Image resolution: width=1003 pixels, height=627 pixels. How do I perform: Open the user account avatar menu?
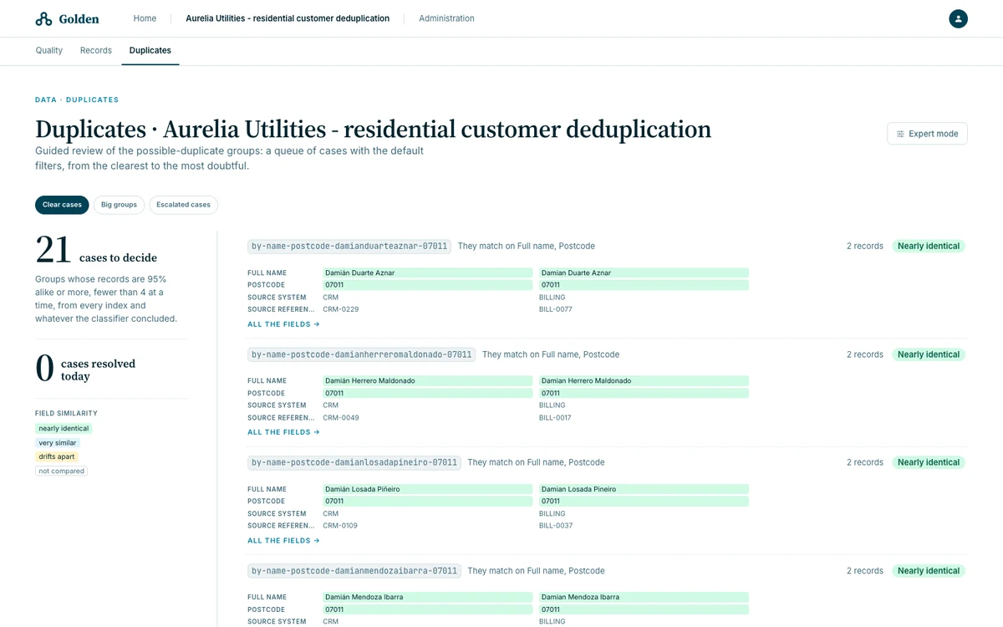click(x=958, y=18)
